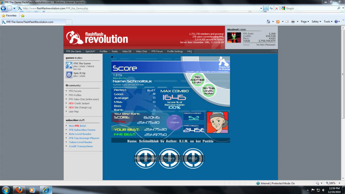Toggle the Mods Off Visible circle

(174, 120)
